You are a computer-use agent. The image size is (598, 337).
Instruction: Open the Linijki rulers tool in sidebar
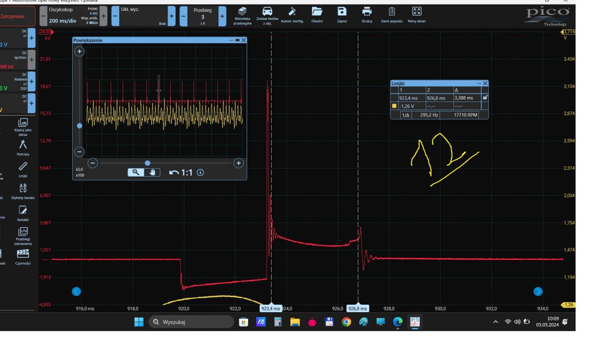[x=23, y=170]
